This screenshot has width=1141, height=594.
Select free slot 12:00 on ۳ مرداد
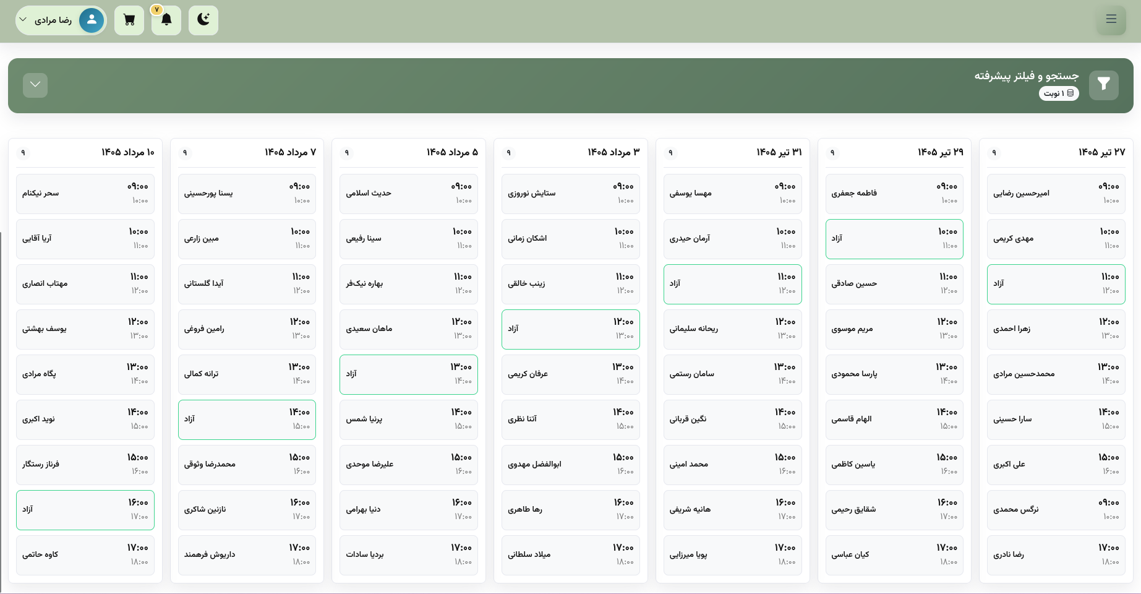(x=571, y=329)
